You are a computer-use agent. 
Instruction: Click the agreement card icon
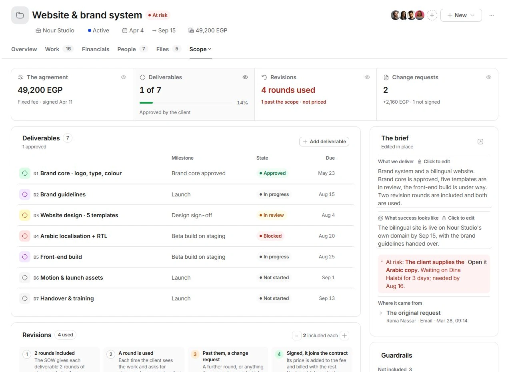pos(21,77)
